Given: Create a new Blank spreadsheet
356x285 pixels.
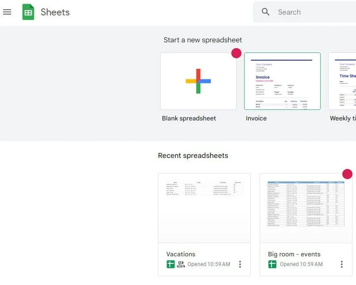Looking at the screenshot, I should (198, 81).
